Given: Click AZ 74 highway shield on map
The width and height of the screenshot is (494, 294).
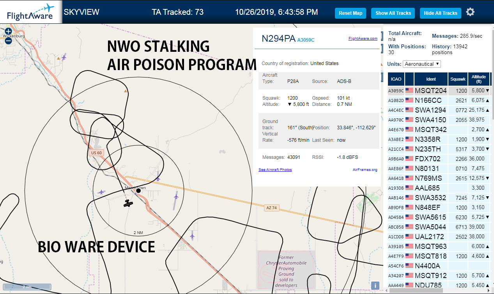Looking at the screenshot, I should [x=271, y=208].
